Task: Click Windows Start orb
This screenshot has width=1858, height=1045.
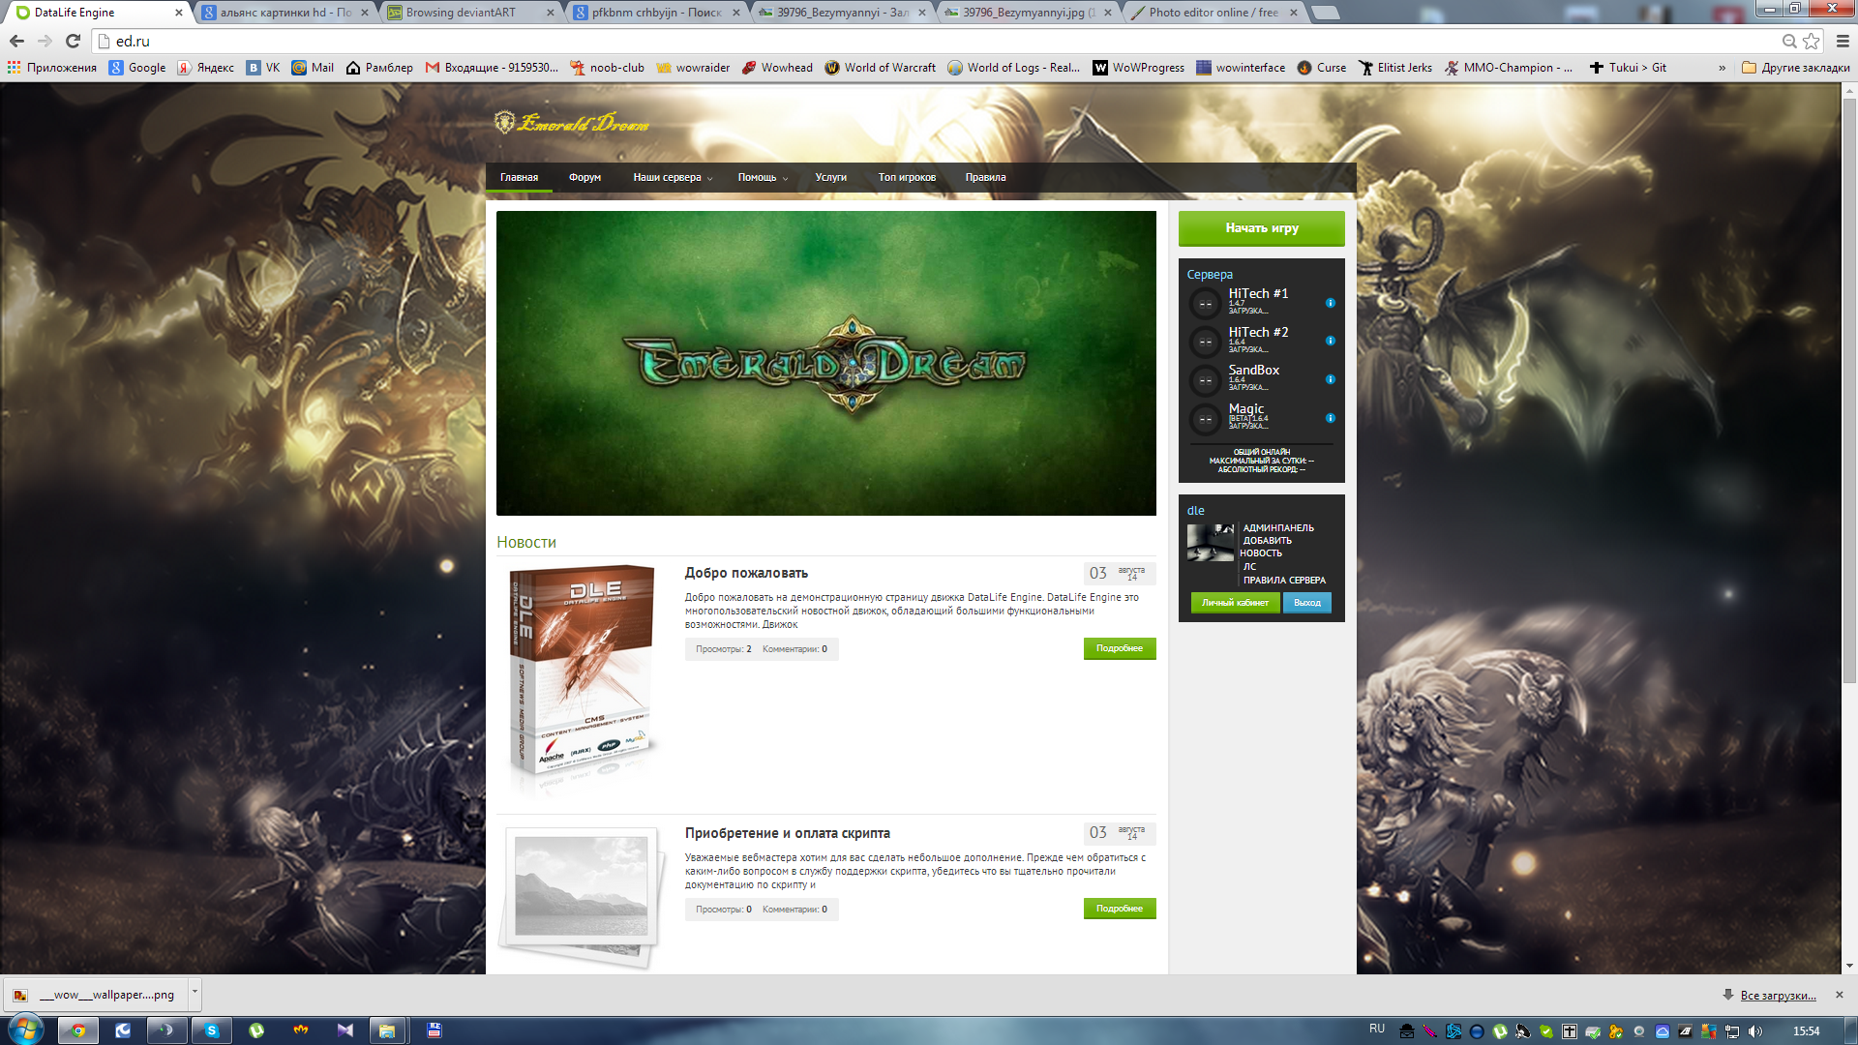Action: tap(25, 1030)
